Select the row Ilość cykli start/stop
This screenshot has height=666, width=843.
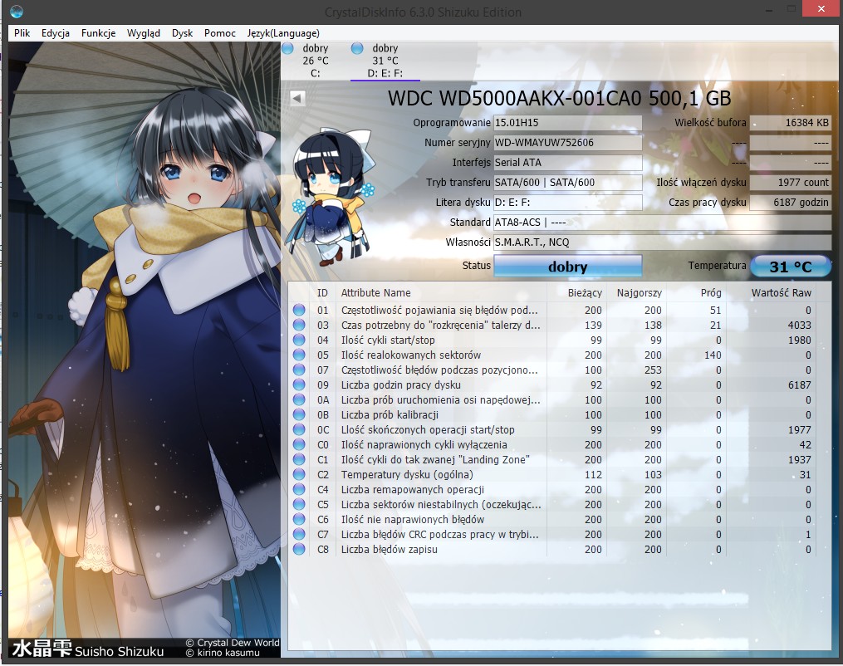pos(552,340)
